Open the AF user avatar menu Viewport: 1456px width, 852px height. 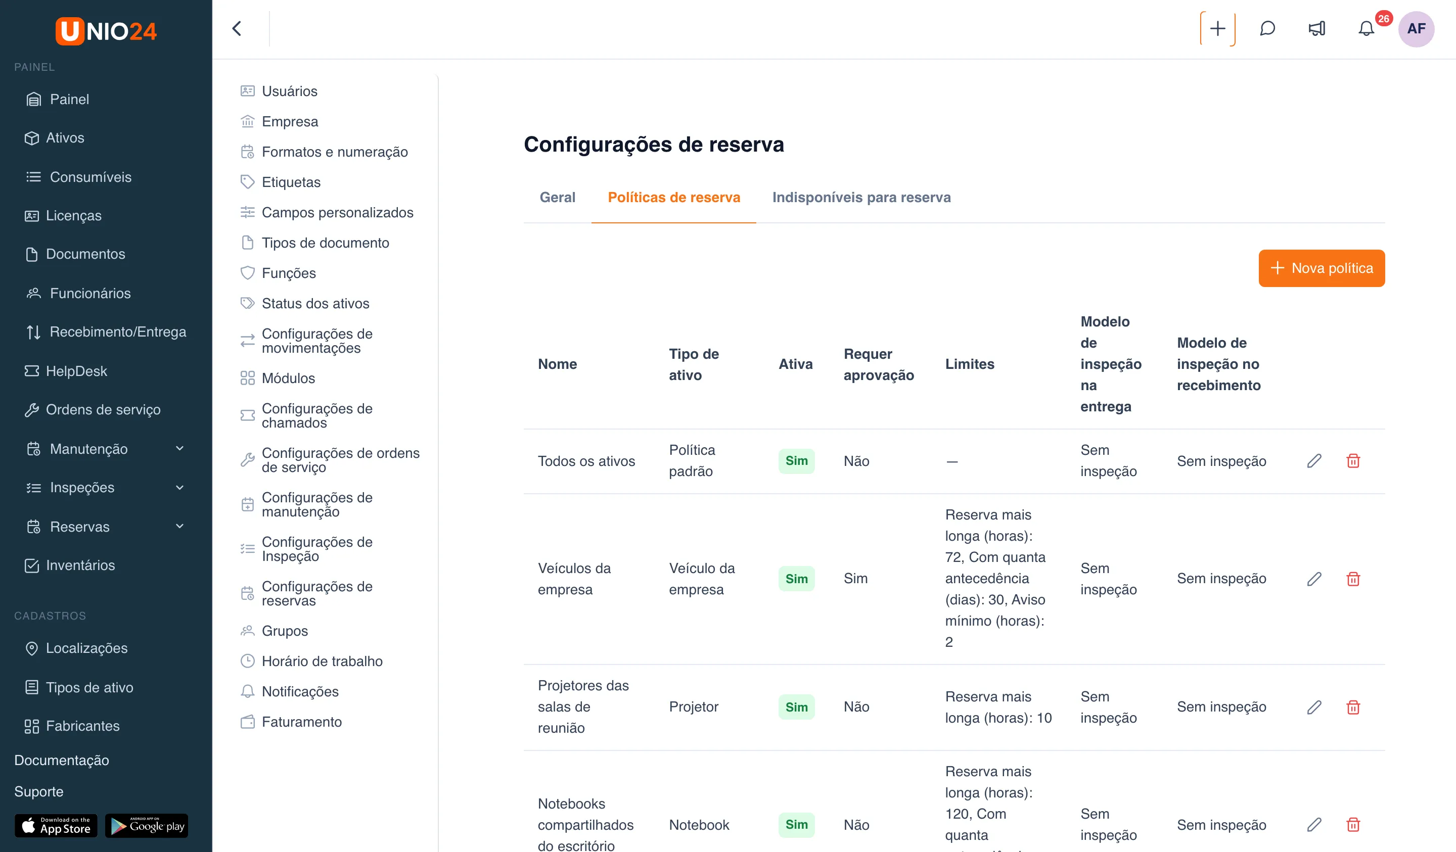1416,28
